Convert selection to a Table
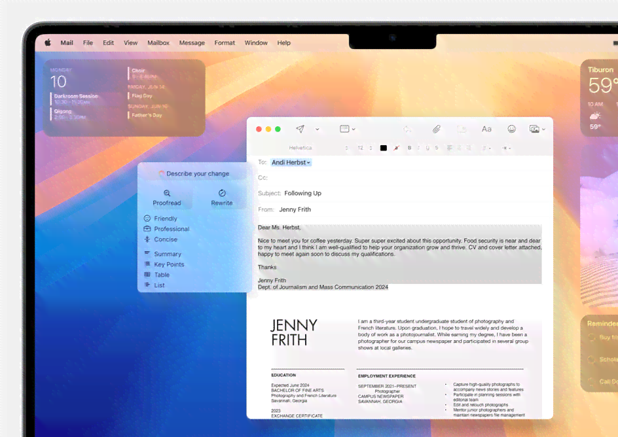Image resolution: width=618 pixels, height=437 pixels. 156,275
